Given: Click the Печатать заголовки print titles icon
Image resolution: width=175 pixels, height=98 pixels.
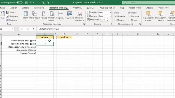Looking at the screenshot, I should click(x=79, y=14).
